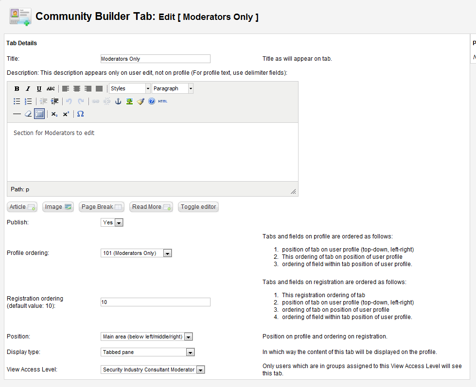Click the Community Builder tab header icon

click(x=20, y=17)
